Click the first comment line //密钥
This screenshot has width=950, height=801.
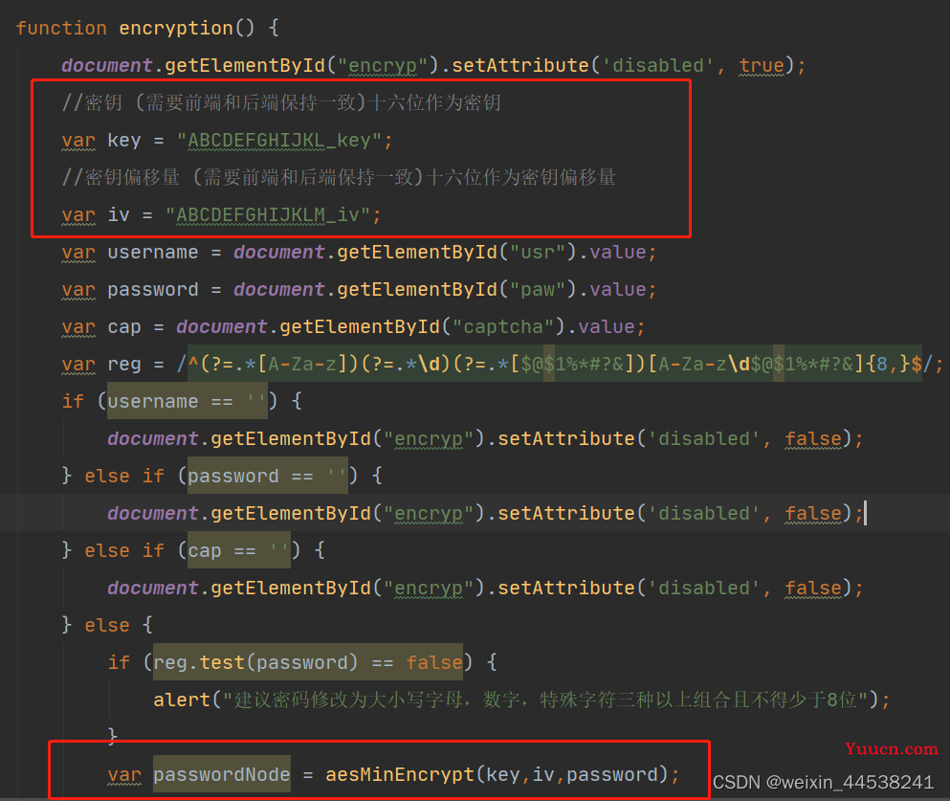(281, 102)
